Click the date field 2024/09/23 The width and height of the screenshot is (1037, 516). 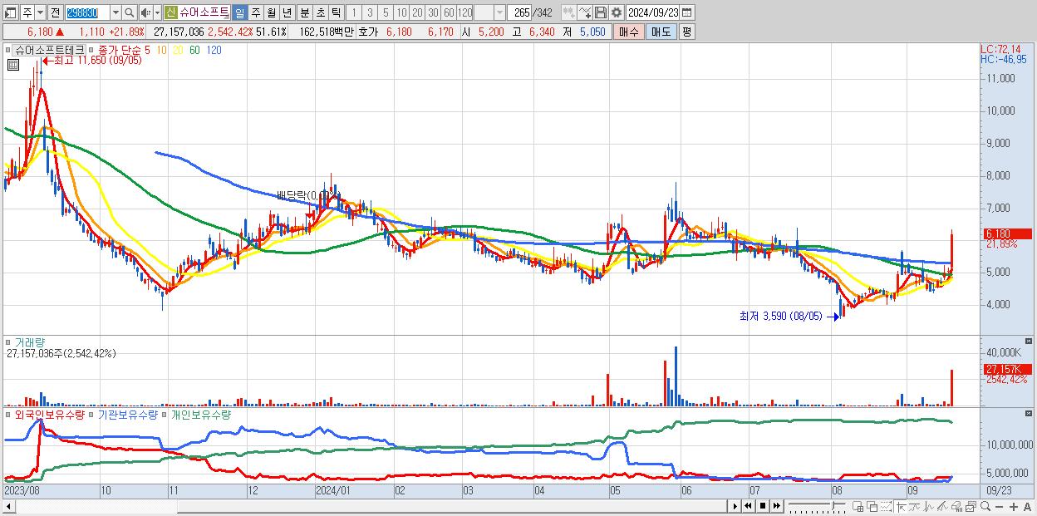653,12
